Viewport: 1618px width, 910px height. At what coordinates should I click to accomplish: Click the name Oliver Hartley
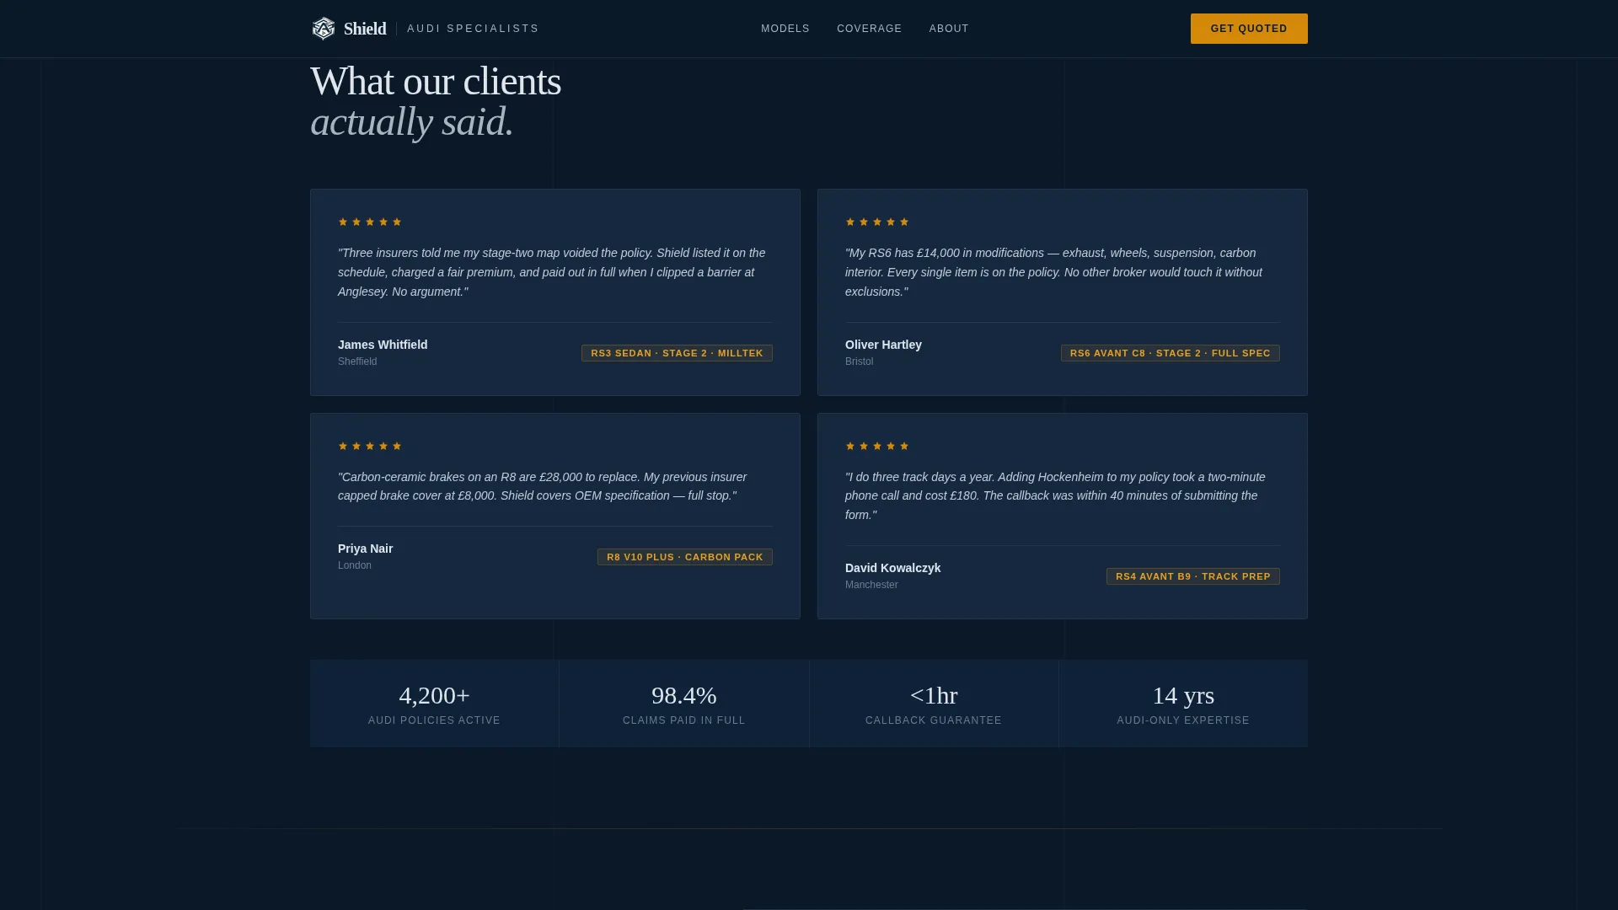coord(883,345)
